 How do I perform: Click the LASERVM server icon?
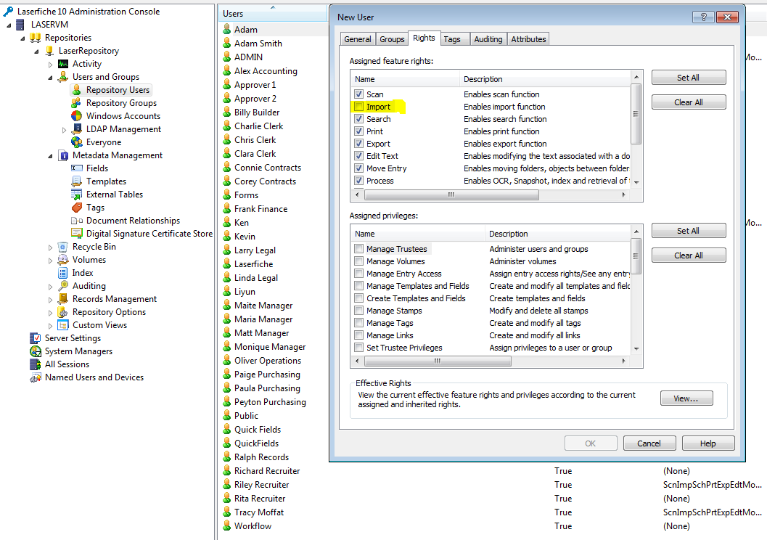(x=20, y=25)
